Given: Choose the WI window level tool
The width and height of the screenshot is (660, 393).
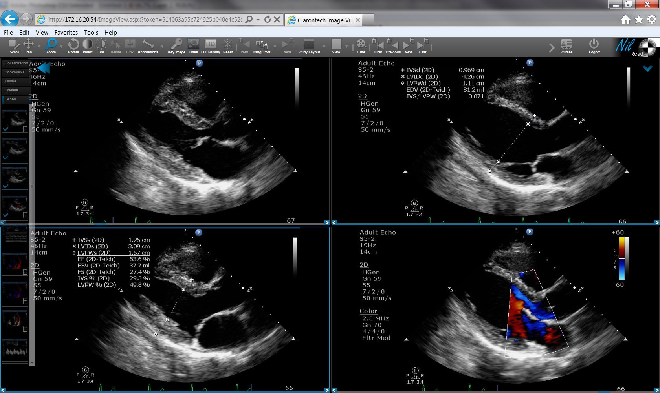Looking at the screenshot, I should [101, 46].
